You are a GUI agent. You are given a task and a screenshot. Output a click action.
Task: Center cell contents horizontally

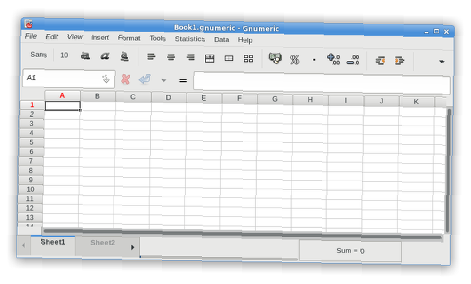[x=171, y=57]
